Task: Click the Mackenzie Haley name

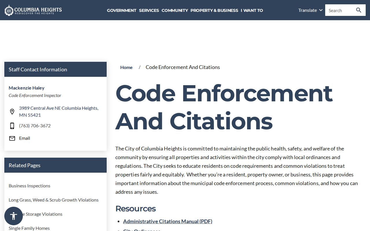Action: [x=27, y=88]
